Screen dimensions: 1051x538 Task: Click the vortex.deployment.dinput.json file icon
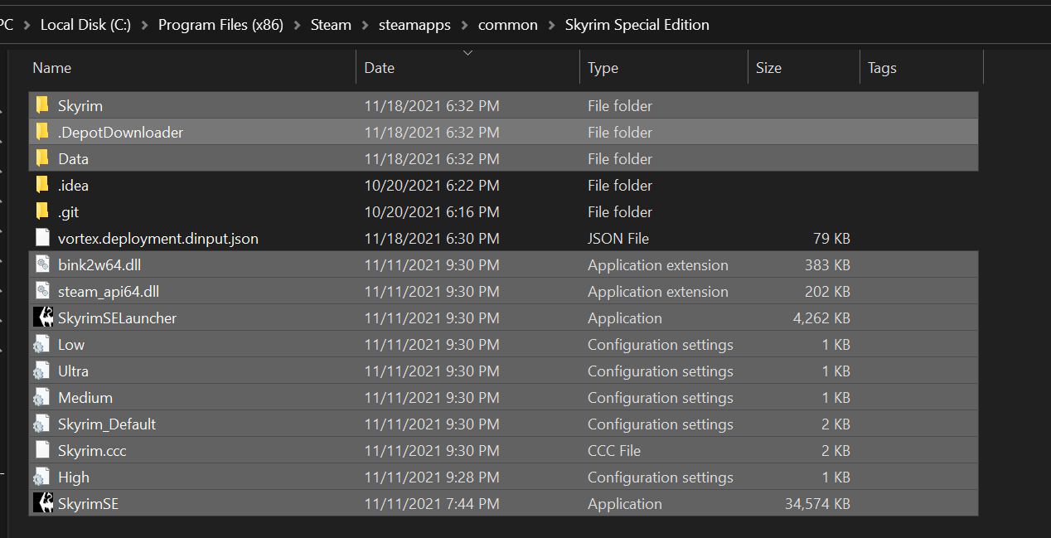pos(42,238)
